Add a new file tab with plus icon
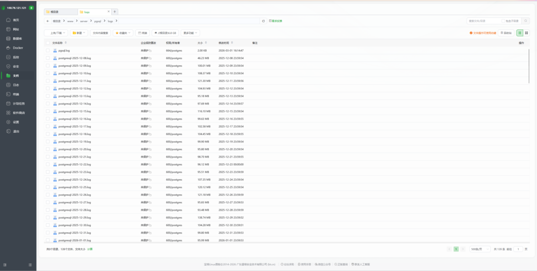Screen dimensions: 537x271 115,12
